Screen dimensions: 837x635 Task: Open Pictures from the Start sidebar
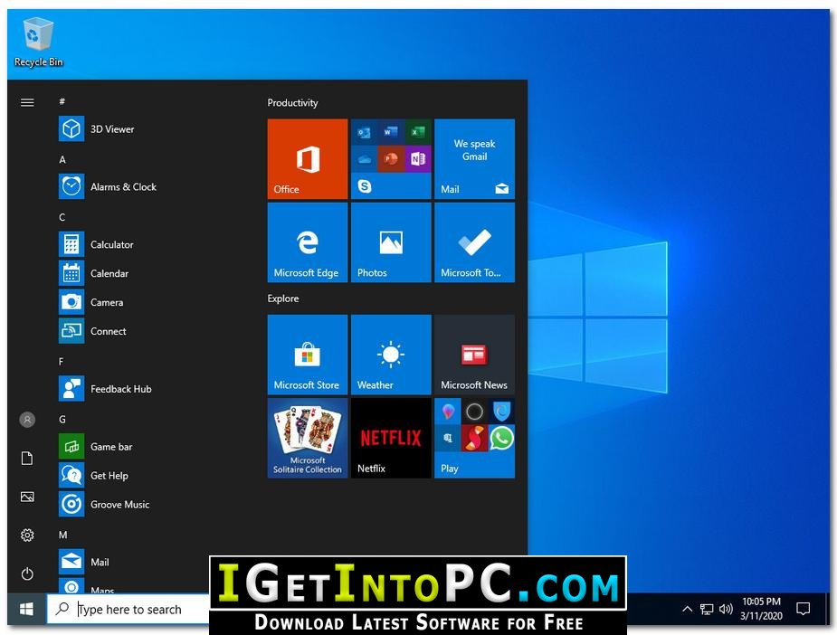27,497
